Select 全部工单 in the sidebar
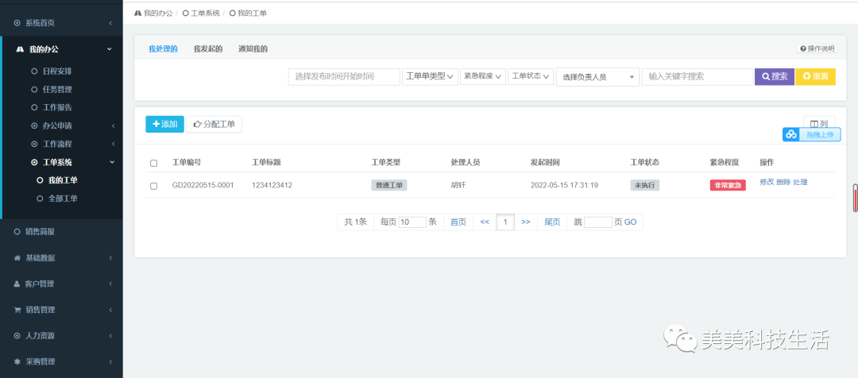 point(63,199)
